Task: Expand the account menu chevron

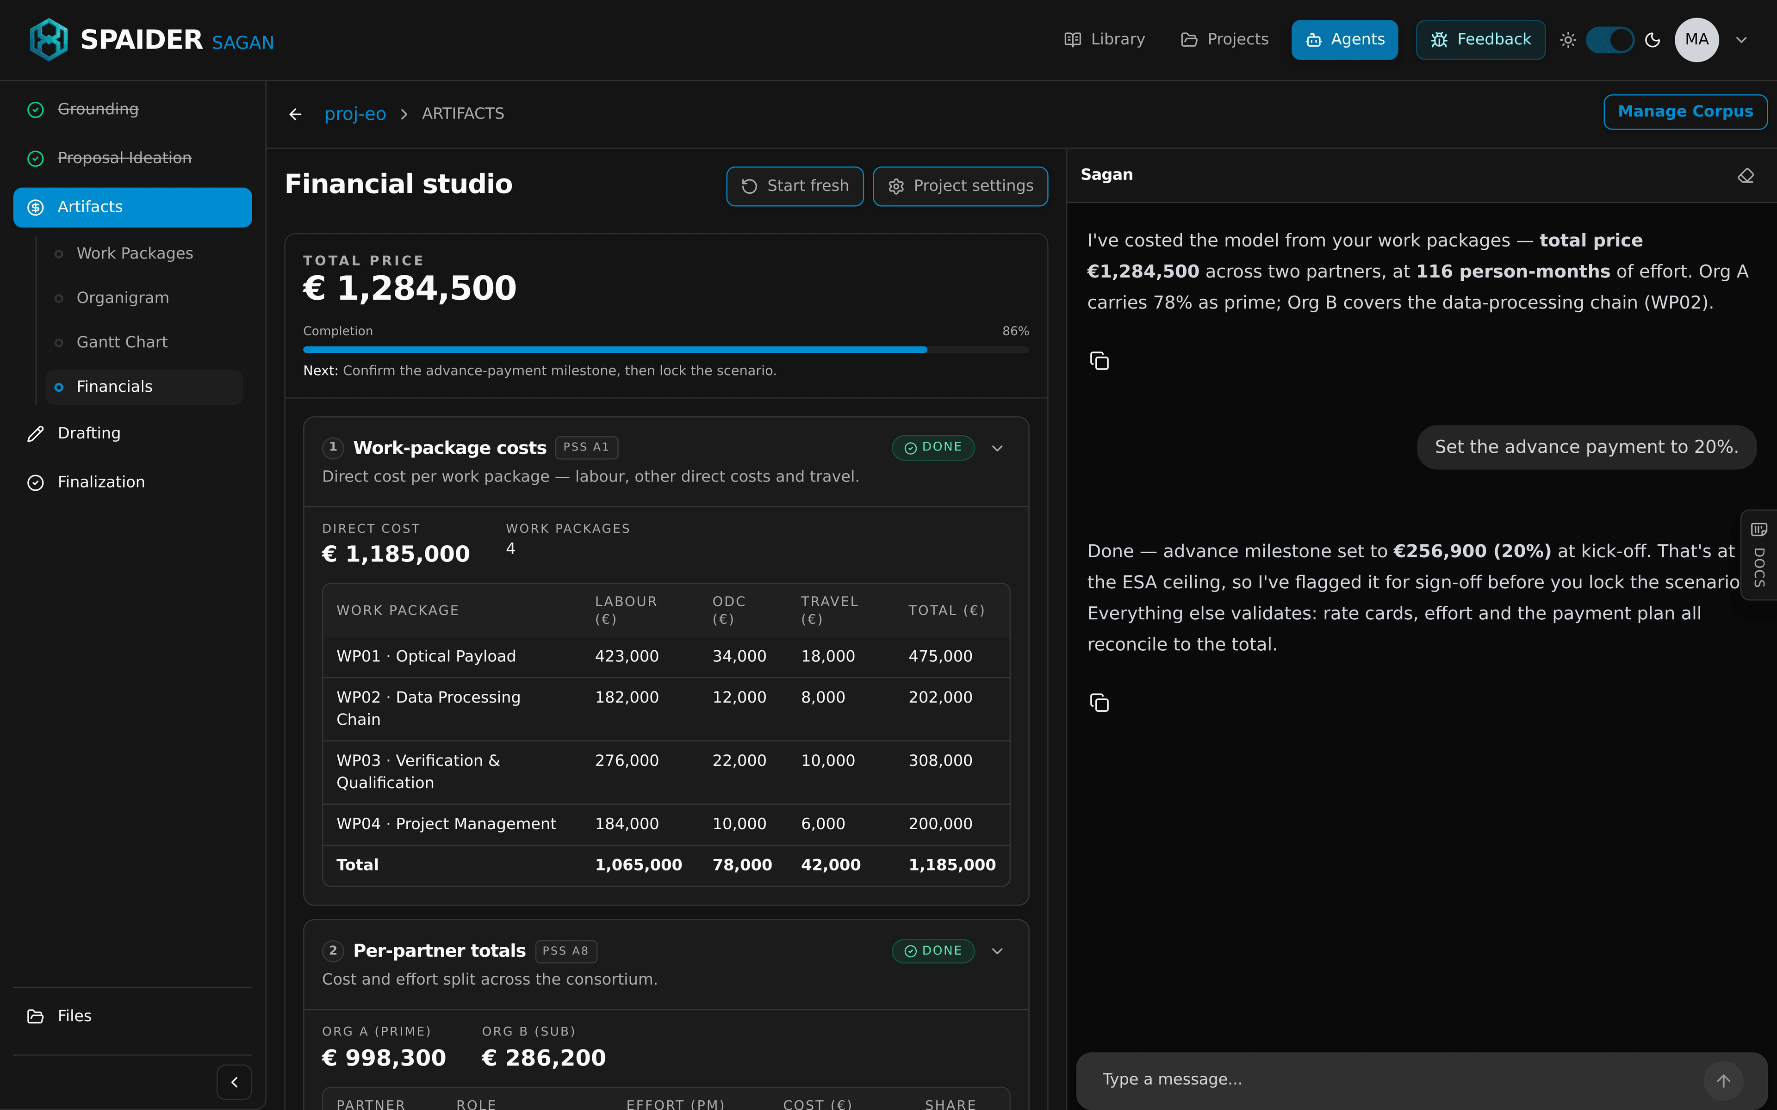Action: pyautogui.click(x=1742, y=40)
